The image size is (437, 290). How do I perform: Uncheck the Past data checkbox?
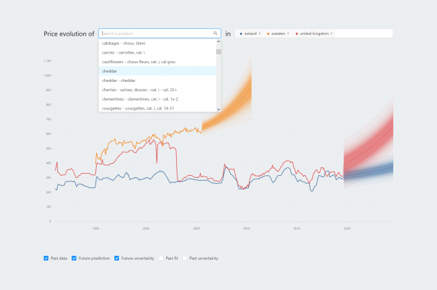pos(46,258)
